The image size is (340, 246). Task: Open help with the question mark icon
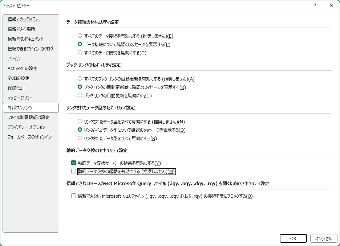click(x=315, y=6)
